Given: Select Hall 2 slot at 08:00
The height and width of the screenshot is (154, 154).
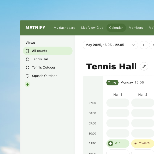Looking at the screenshot, I should (143, 113).
